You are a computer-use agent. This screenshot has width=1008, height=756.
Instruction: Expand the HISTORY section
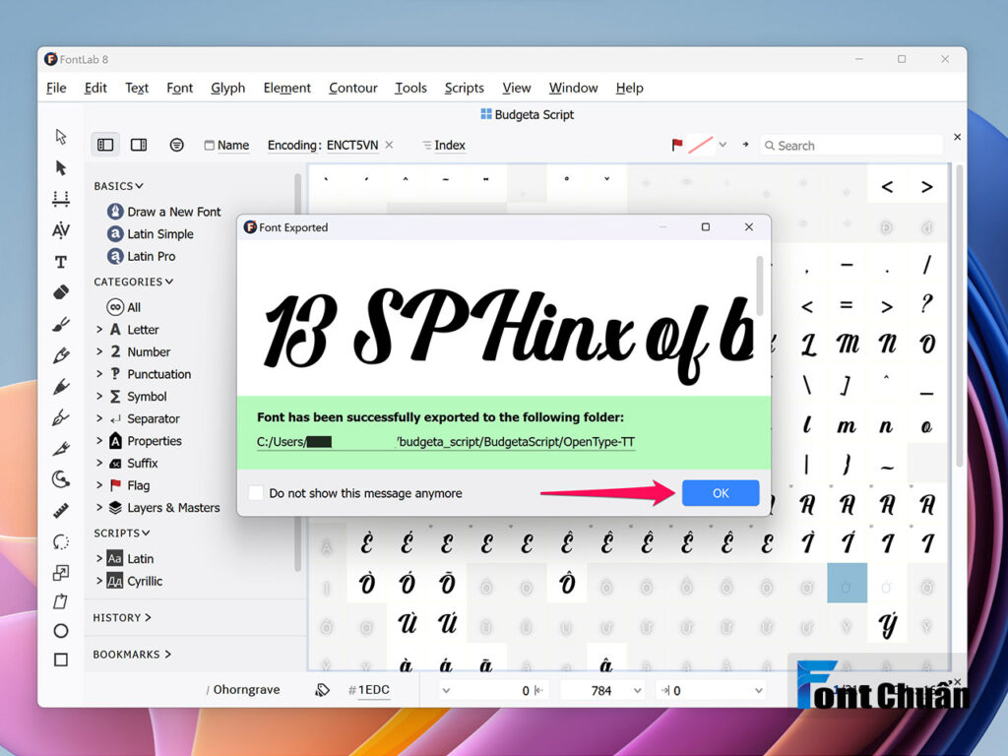pos(122,618)
